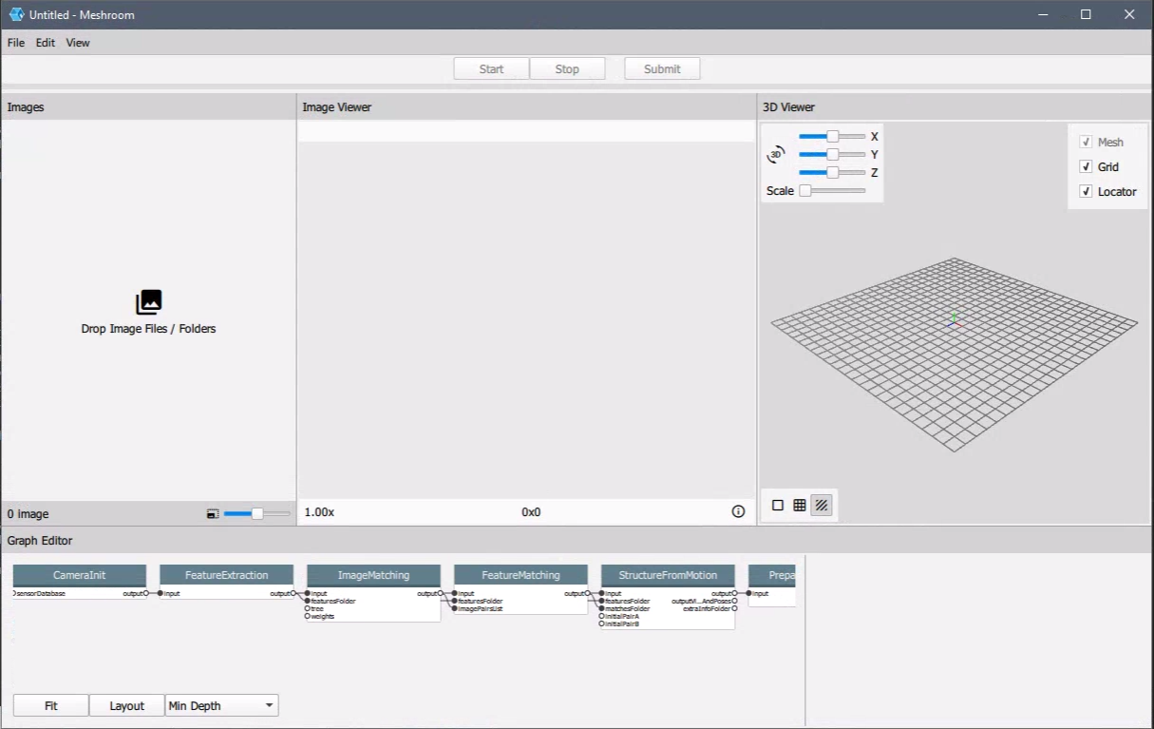Minimize the Meshroom window
This screenshot has height=729, width=1154.
click(1043, 14)
